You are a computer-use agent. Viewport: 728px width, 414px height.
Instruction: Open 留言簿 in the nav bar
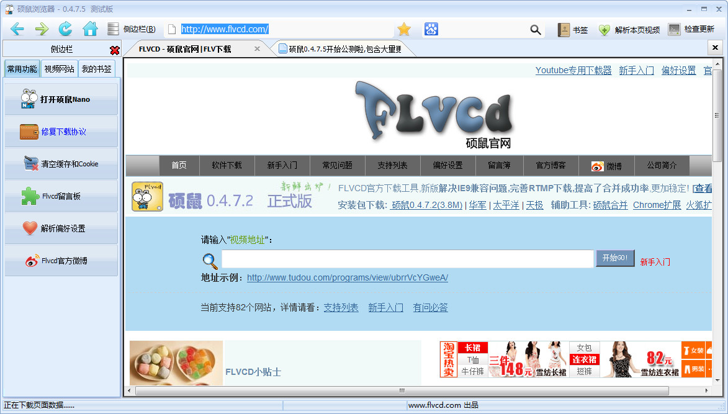pyautogui.click(x=499, y=165)
